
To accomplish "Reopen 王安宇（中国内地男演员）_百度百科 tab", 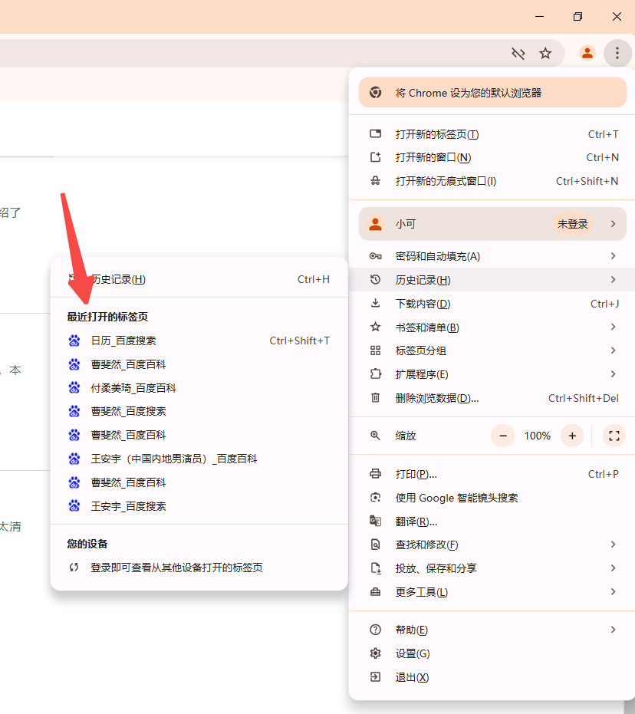I will [x=199, y=459].
